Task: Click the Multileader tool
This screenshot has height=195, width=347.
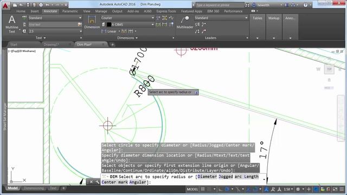Action: [x=185, y=22]
